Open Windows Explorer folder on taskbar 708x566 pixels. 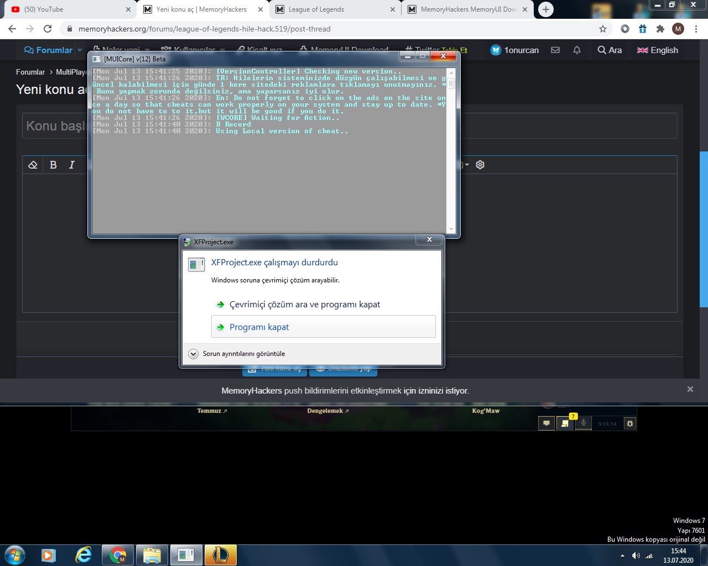click(x=152, y=555)
